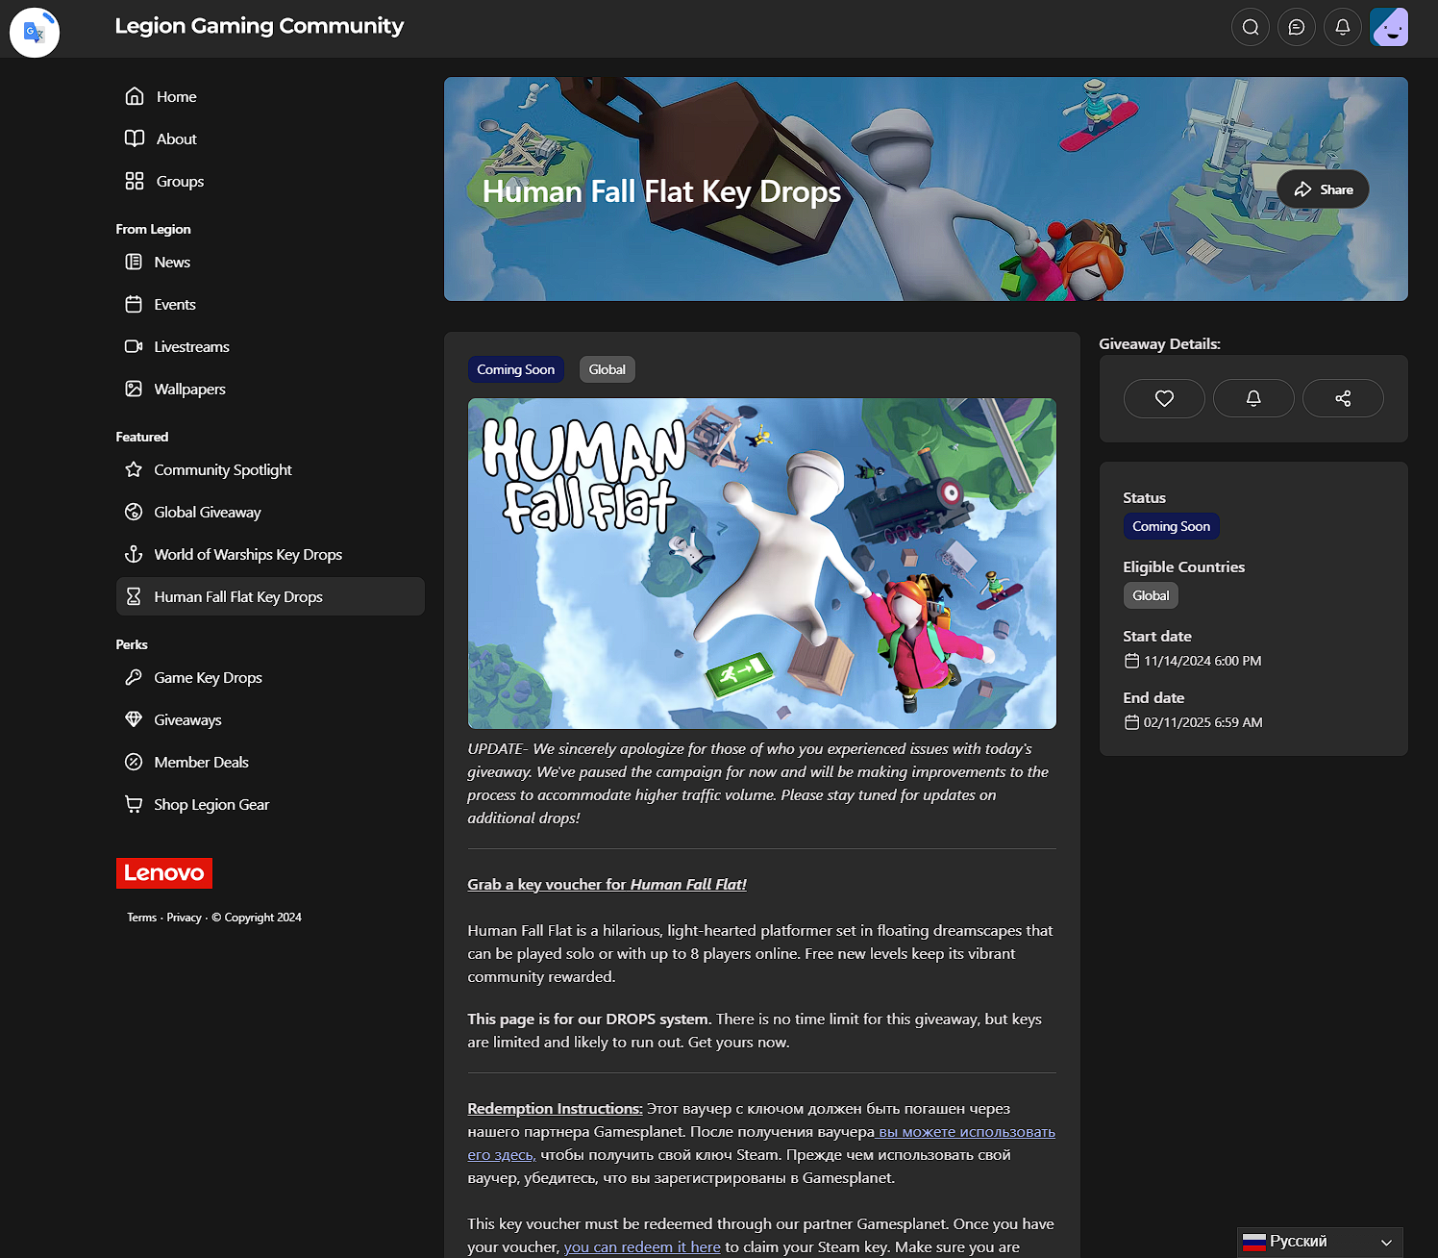Screen dimensions: 1438x1258
Task: Open Livestreams from the sidebar
Action: pyautogui.click(x=270, y=346)
